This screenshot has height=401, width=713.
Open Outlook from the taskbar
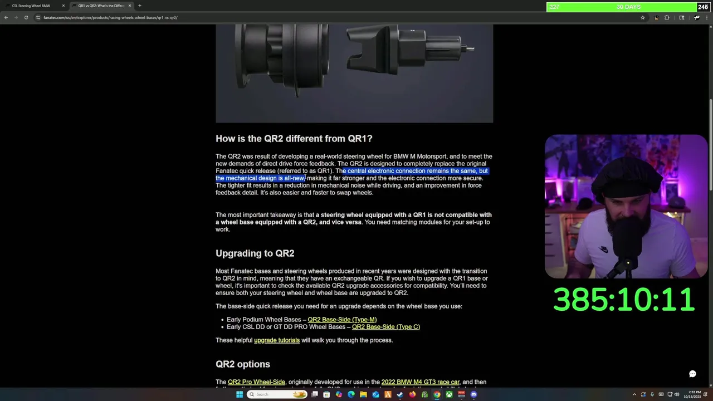pos(375,394)
